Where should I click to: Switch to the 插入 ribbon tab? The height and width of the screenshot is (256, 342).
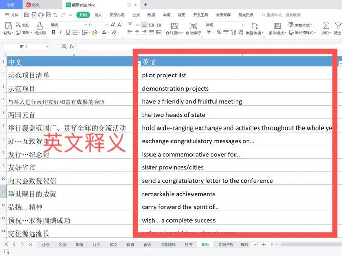point(98,15)
